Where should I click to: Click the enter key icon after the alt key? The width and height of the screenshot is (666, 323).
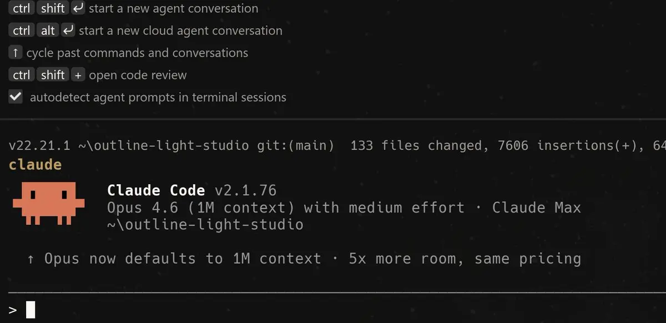click(x=68, y=31)
